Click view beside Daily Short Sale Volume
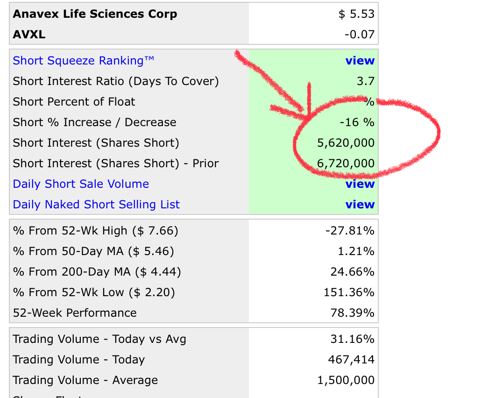The width and height of the screenshot is (488, 398). pyautogui.click(x=360, y=184)
